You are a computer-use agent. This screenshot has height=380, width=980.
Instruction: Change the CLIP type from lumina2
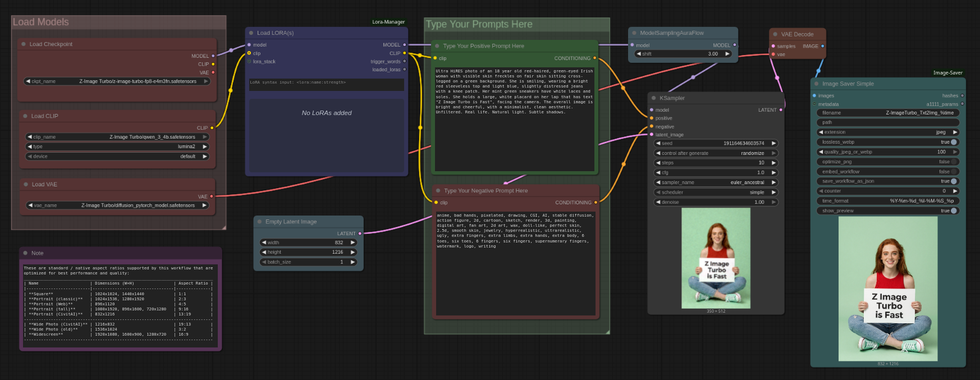(x=117, y=146)
